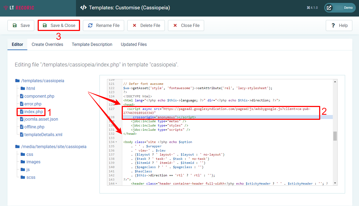
Task: Click the question mark icon on Help
Action: (333, 25)
